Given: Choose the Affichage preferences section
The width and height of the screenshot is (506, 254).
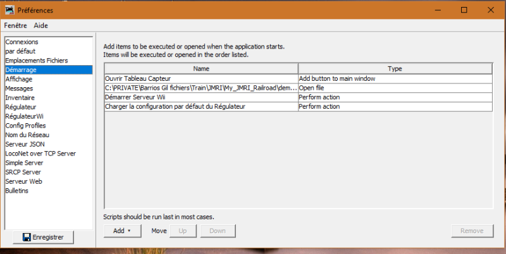Looking at the screenshot, I should tap(19, 80).
